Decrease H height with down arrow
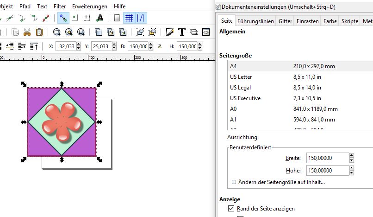 point(200,48)
